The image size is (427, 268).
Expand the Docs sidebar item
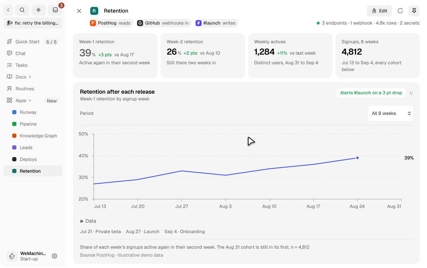[30, 77]
